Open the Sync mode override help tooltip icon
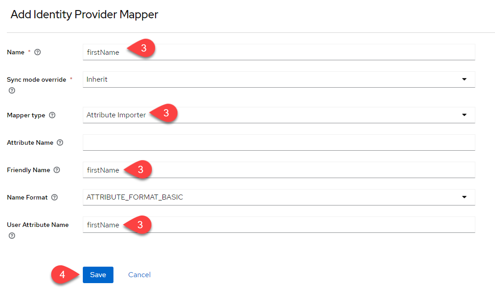Image resolution: width=495 pixels, height=300 pixels. (x=12, y=90)
